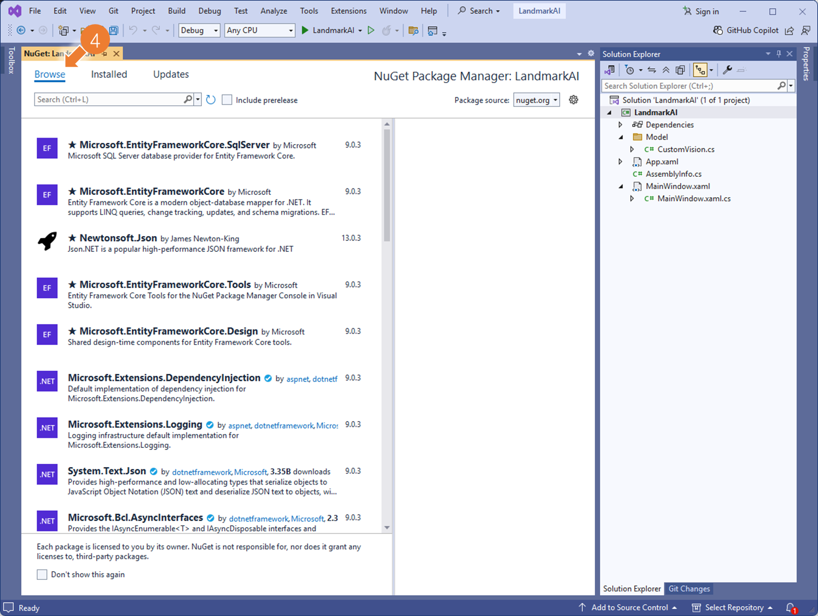Click the Hot Reload flame icon
The image size is (818, 616).
[386, 30]
